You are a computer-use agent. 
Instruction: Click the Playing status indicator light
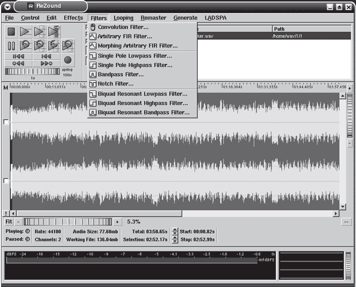[x=28, y=231]
